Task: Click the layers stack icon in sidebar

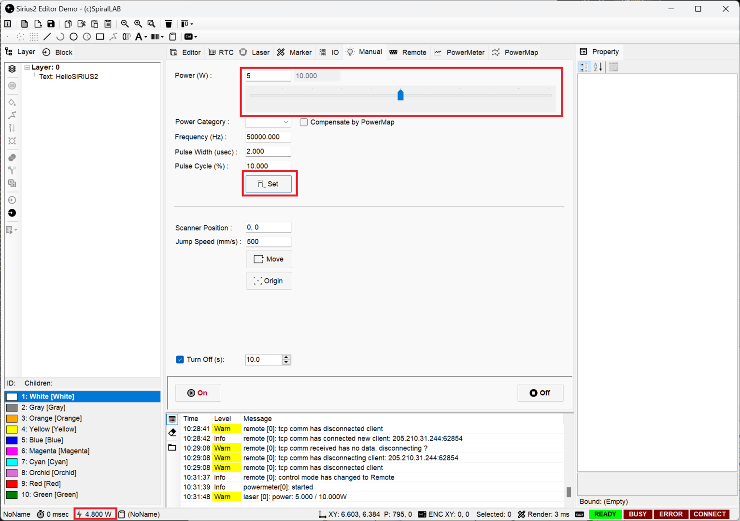Action: [12, 69]
